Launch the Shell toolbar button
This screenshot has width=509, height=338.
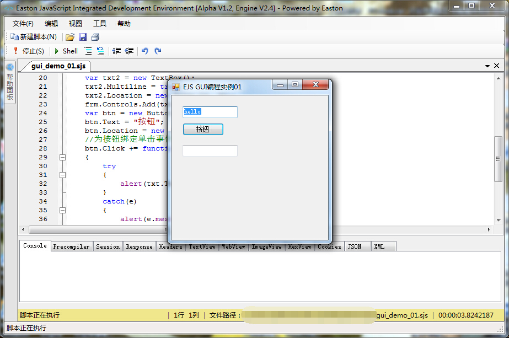(x=66, y=51)
